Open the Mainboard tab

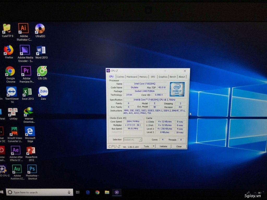click(132, 77)
